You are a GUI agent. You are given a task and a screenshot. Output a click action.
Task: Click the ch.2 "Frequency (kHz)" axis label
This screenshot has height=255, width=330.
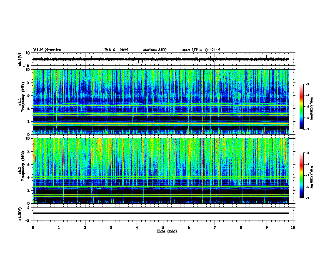click(x=23, y=166)
